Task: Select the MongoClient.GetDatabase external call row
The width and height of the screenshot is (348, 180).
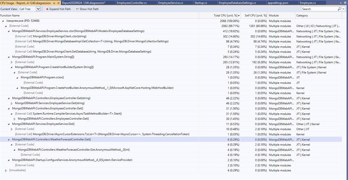Action: pyautogui.click(x=171, y=52)
